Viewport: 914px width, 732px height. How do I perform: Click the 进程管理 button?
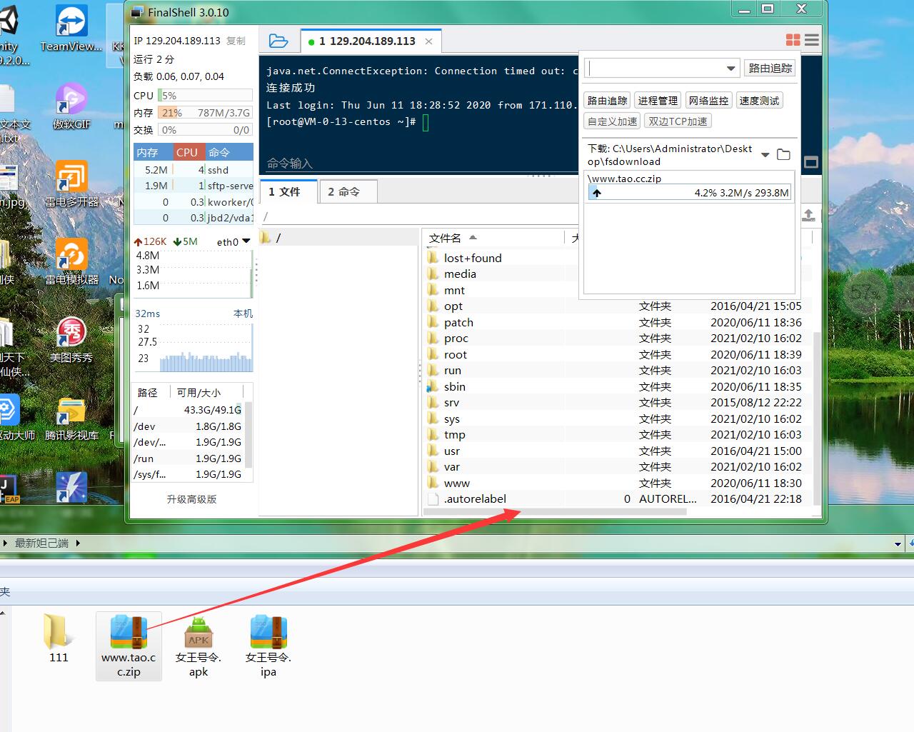click(x=658, y=101)
